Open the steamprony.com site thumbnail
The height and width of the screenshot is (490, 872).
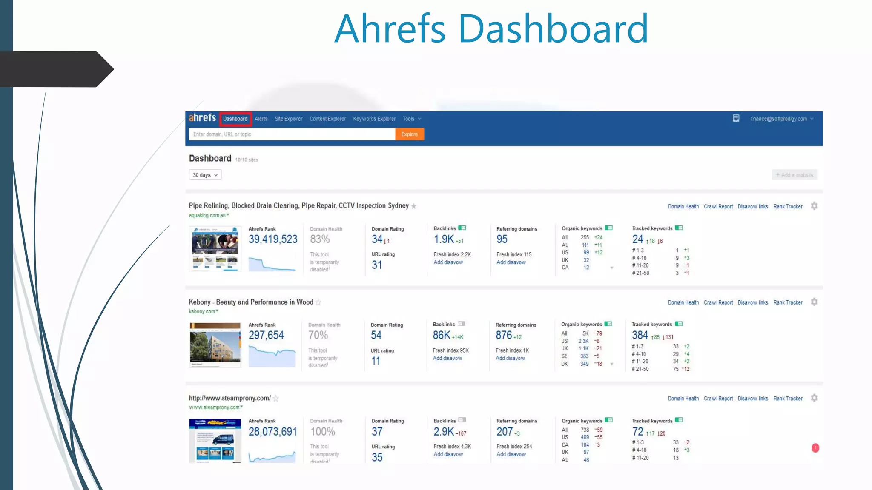pyautogui.click(x=215, y=441)
